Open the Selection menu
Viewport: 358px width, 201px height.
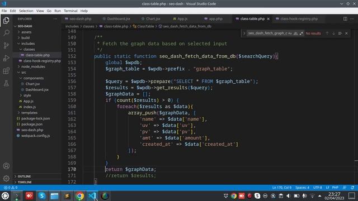point(26,11)
